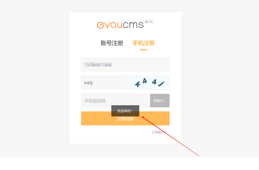Refresh the captcha image
Image resolution: width=259 pixels, height=170 pixels.
pyautogui.click(x=148, y=83)
